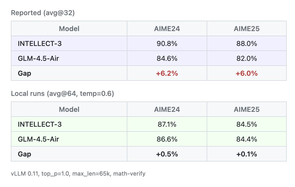The image size is (295, 187).
Task: Click the 84.5% local AIME25 score
Action: tap(246, 124)
